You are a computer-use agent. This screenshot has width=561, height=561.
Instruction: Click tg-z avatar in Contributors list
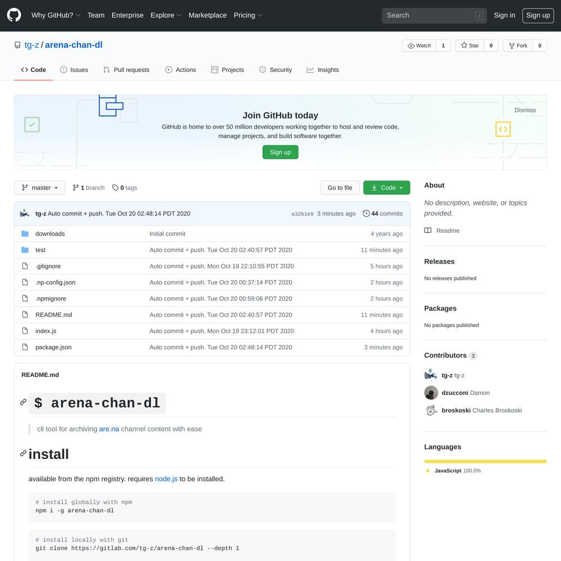pos(431,375)
